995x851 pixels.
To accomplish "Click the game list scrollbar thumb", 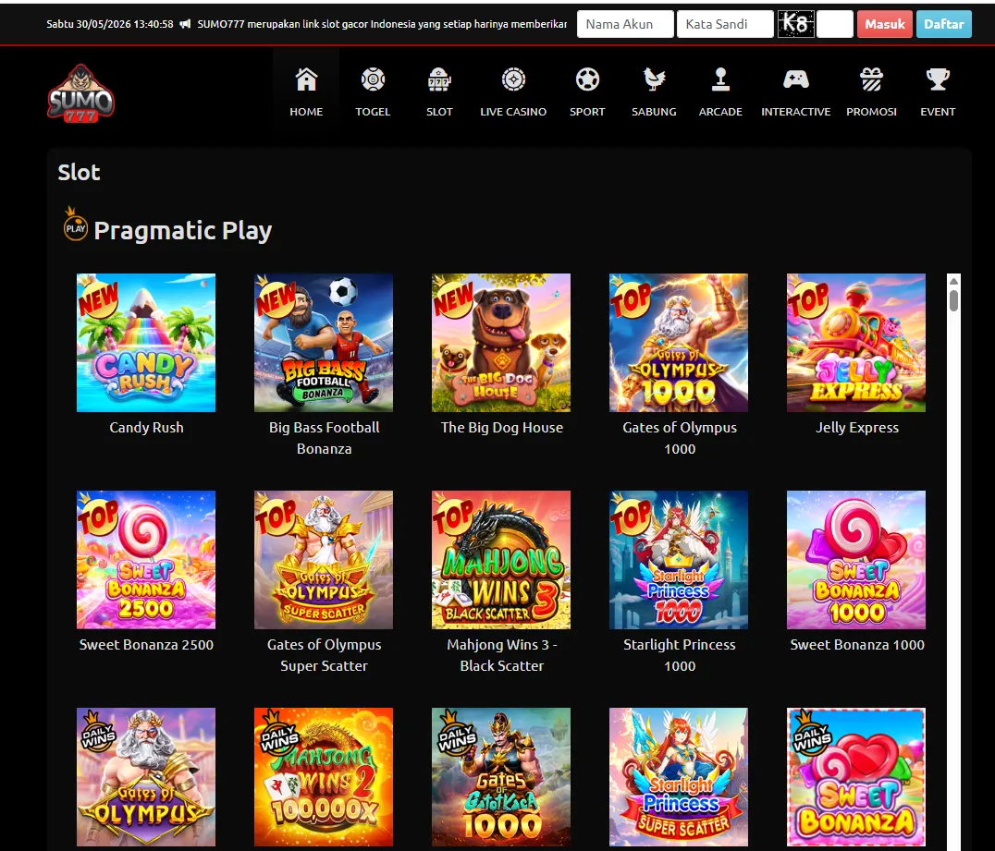I will (x=953, y=300).
